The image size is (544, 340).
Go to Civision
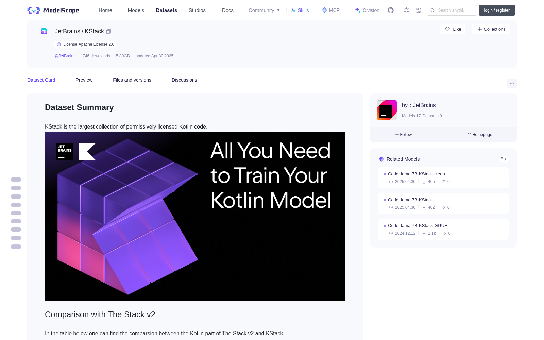point(367,10)
